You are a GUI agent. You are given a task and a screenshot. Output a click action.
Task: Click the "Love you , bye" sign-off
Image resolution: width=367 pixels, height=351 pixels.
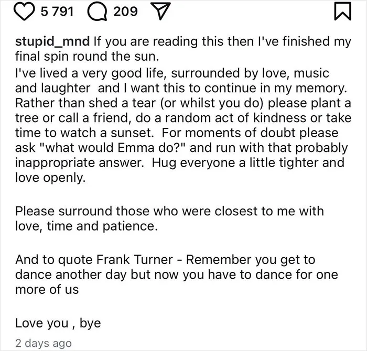(58, 323)
